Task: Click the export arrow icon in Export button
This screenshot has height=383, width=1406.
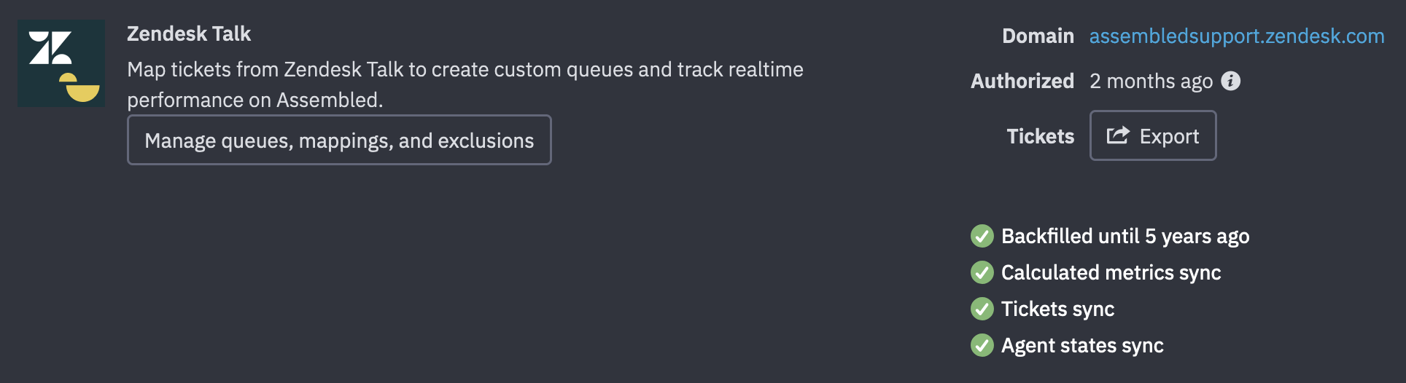Action: click(1118, 135)
